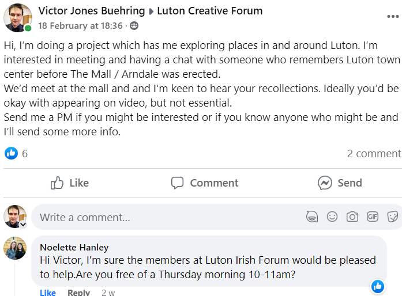The image size is (402, 296).
Task: Open Luton Creative Forum group page
Action: [210, 11]
